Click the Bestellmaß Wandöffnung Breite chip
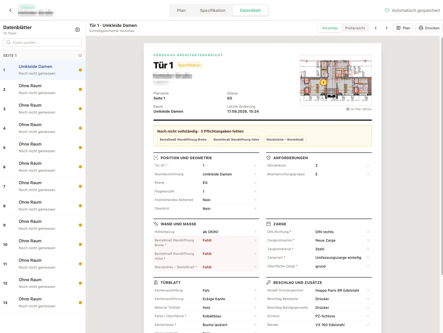The height and width of the screenshot is (333, 443). point(183,140)
